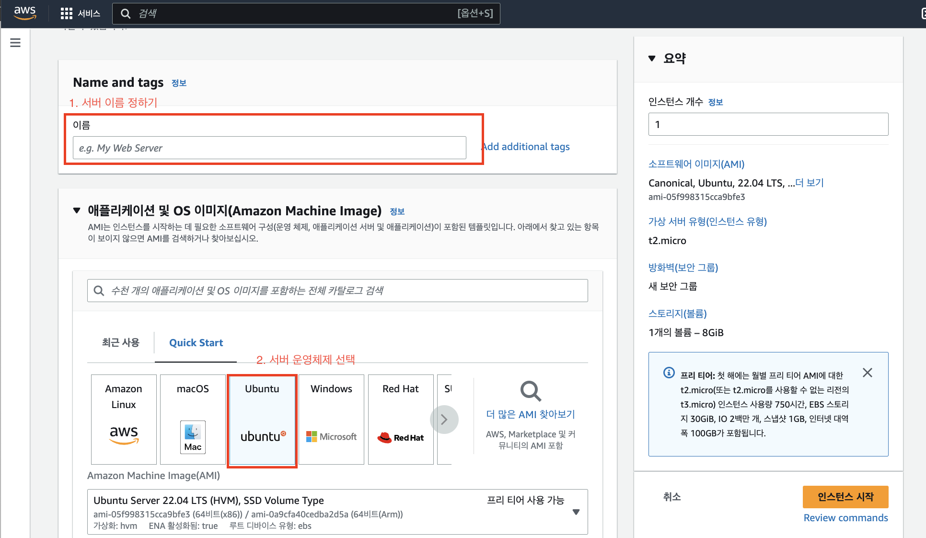Open the Ubuntu Server 22.04 AMI dropdown
The image size is (926, 538).
[x=576, y=512]
